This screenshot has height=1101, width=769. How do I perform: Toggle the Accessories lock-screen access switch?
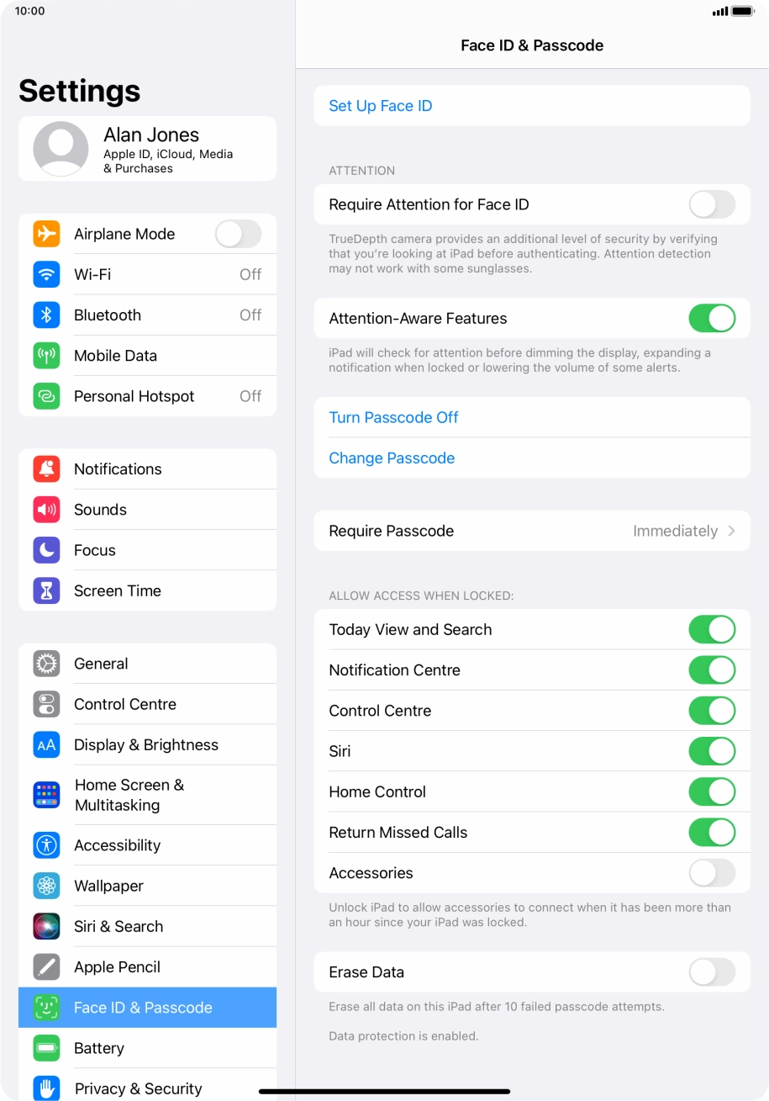point(712,873)
